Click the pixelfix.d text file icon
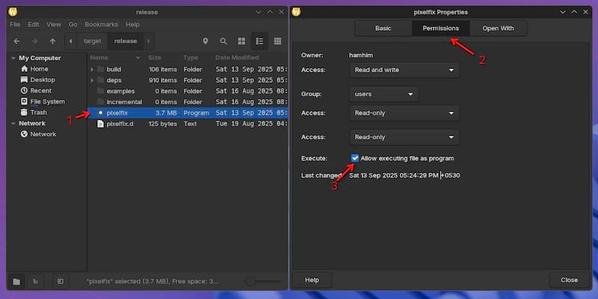The image size is (598, 299). coord(100,124)
